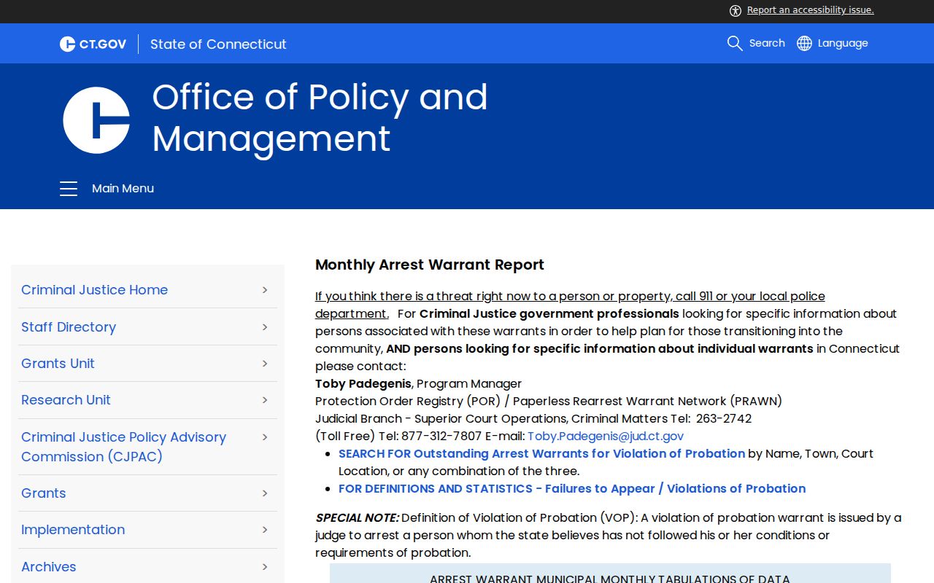Expand the Grants chevron arrow

pos(265,493)
